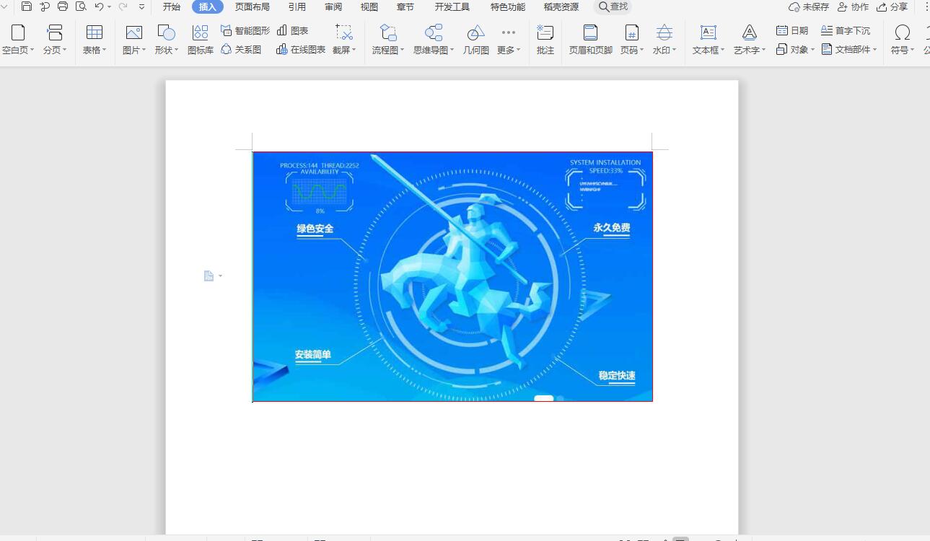Screen dimensions: 930x541
Task: Switch to the 页面布局 ribbon tab
Action: (x=251, y=6)
